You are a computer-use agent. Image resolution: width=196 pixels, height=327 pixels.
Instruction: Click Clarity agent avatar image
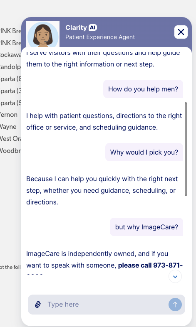click(43, 34)
